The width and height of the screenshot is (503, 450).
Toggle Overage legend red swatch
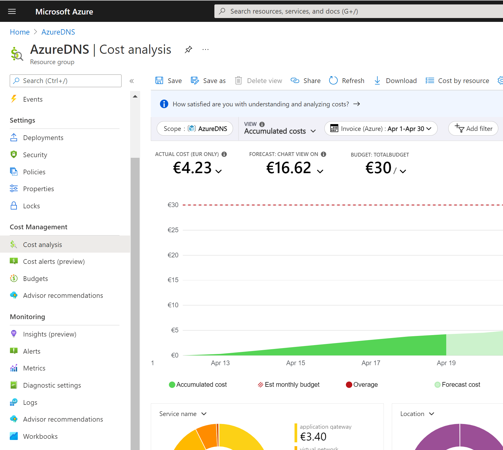pos(349,385)
